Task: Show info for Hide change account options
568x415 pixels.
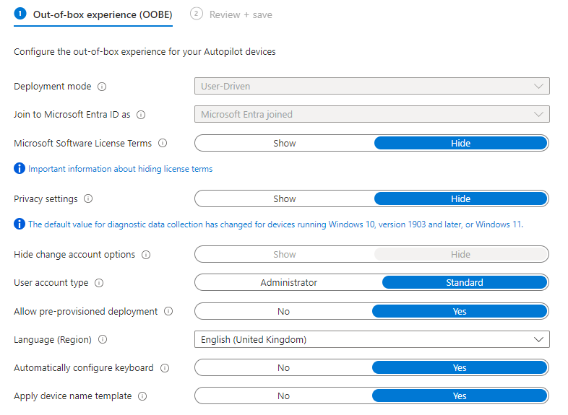Action: point(146,255)
